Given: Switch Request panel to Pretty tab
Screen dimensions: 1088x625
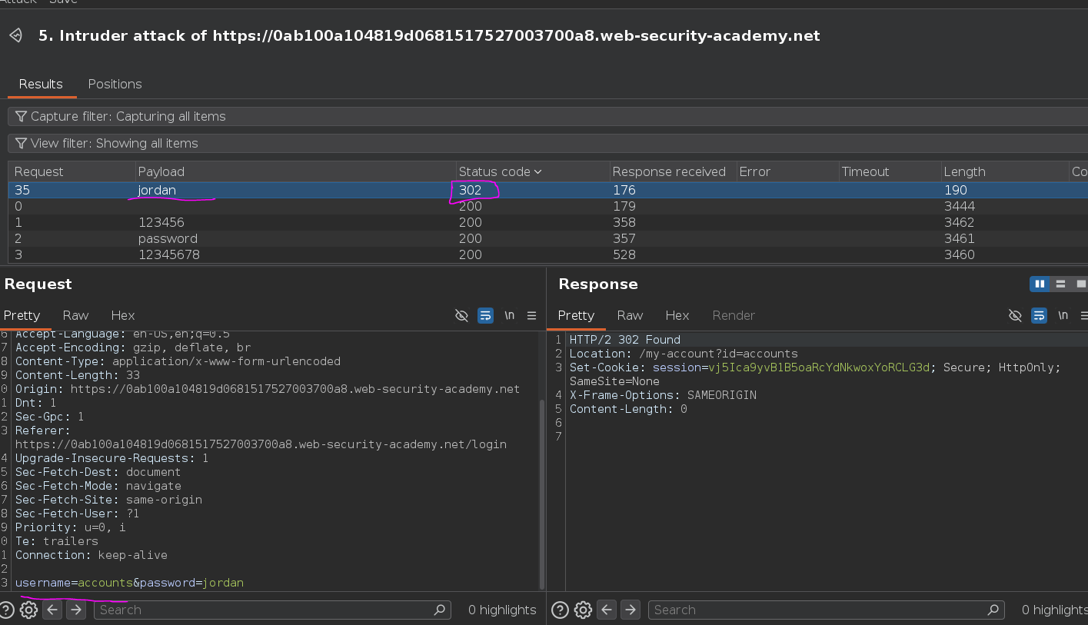Looking at the screenshot, I should click(x=22, y=315).
